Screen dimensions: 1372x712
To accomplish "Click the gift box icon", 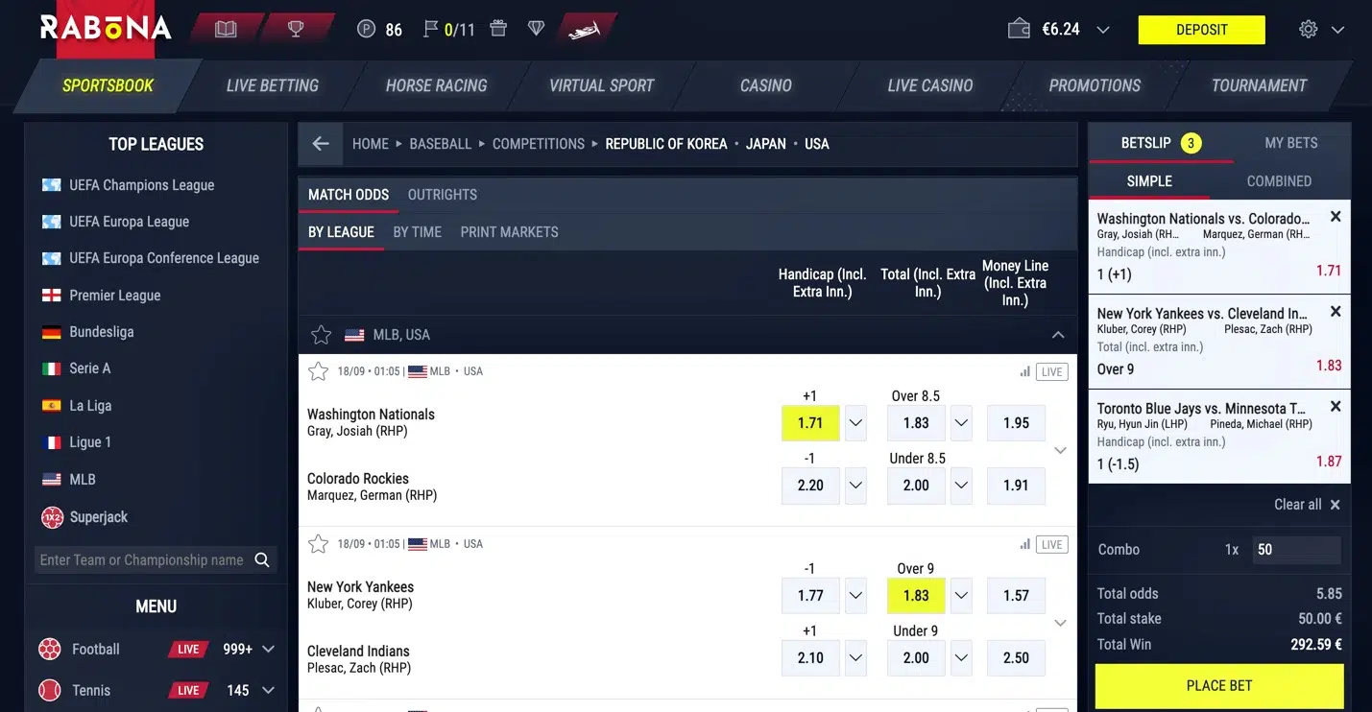I will tap(497, 29).
